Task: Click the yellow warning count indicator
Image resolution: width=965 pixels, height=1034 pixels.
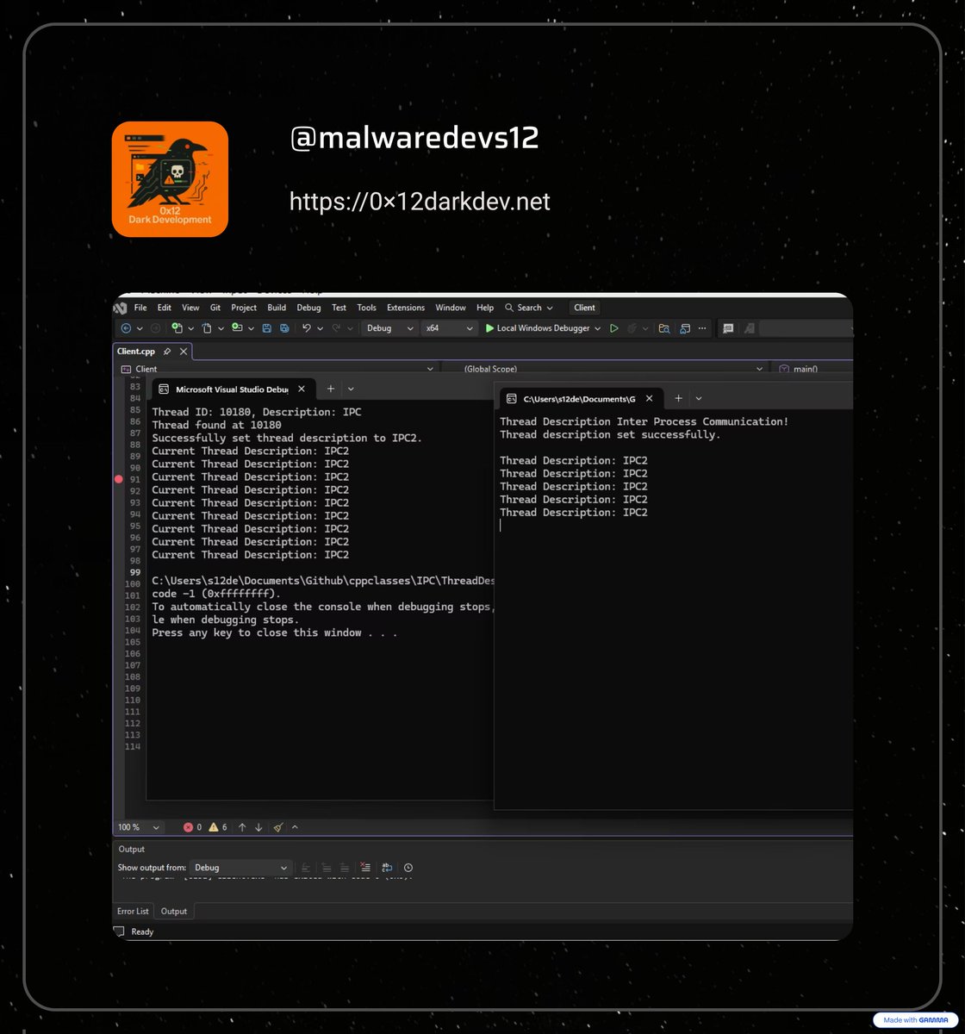Action: point(217,827)
